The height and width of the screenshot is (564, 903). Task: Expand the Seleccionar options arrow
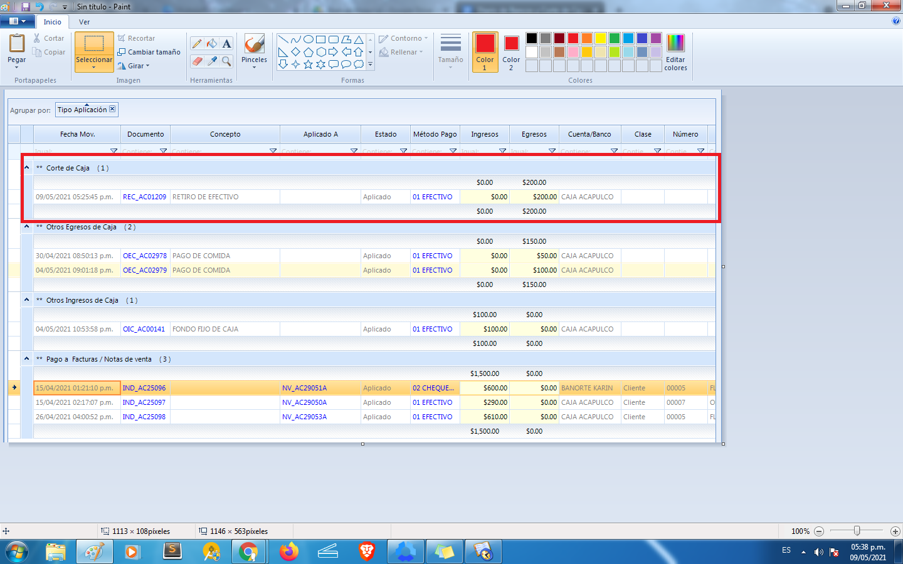[94, 68]
